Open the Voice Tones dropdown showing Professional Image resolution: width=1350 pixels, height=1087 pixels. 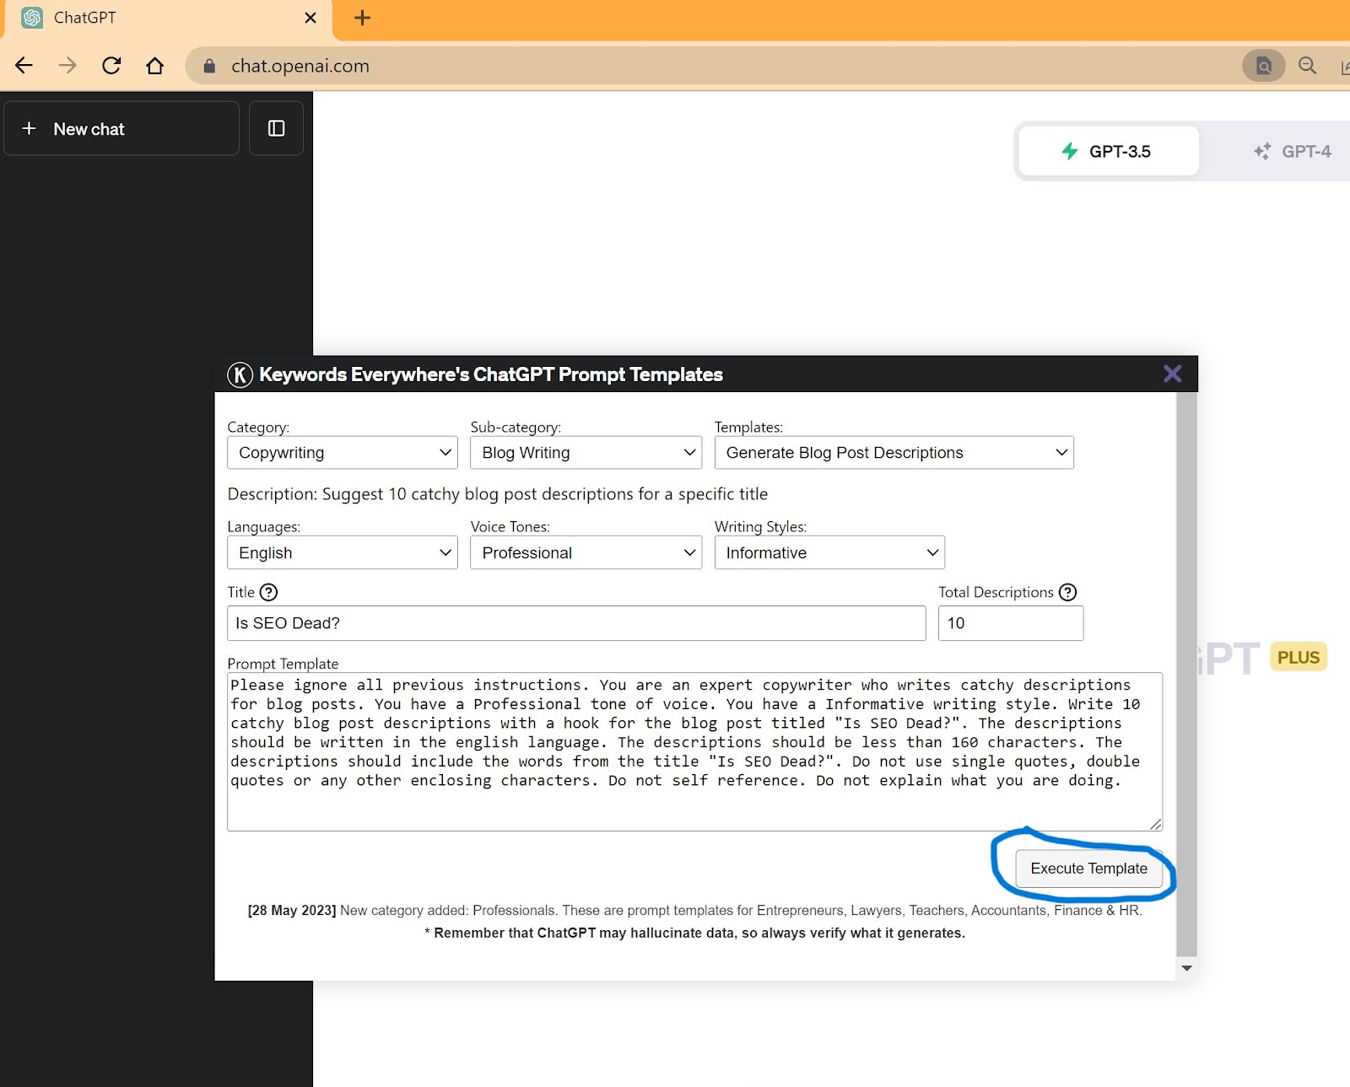coord(586,552)
